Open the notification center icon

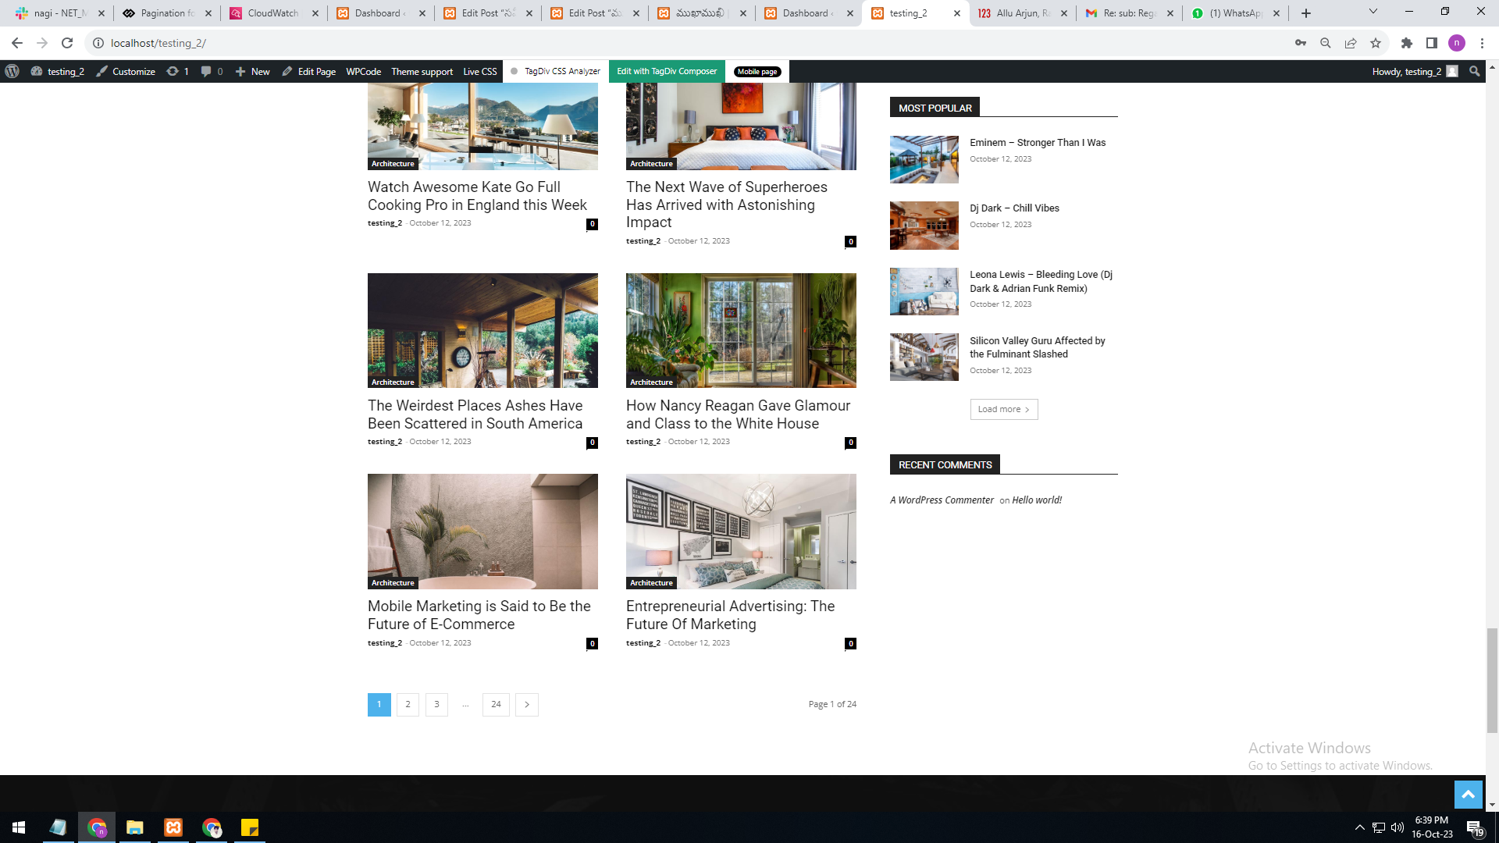point(1474,827)
